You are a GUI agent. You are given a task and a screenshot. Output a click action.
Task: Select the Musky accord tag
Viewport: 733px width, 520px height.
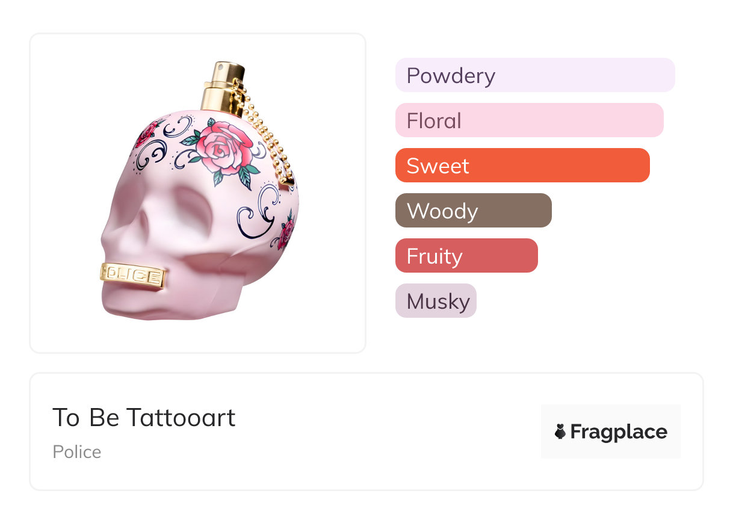coord(436,301)
